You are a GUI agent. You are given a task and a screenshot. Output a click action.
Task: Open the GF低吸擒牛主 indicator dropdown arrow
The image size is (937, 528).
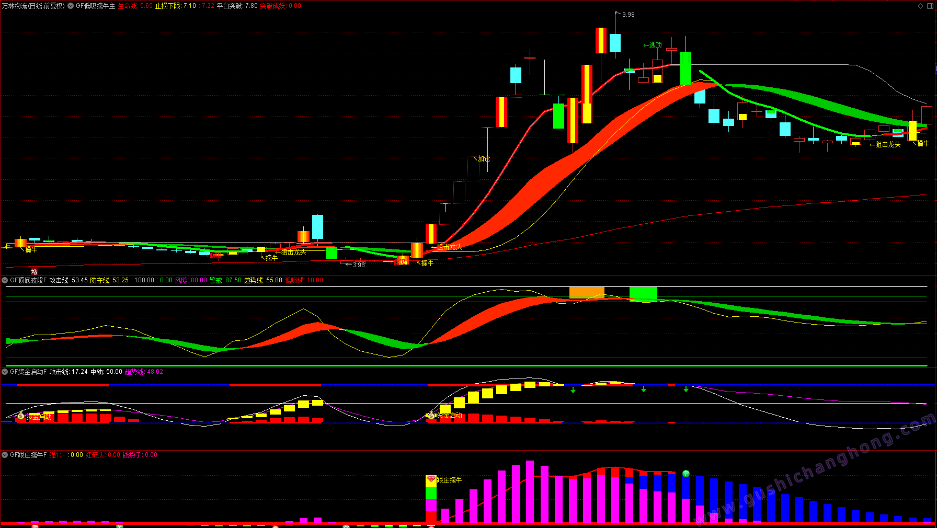(71, 6)
